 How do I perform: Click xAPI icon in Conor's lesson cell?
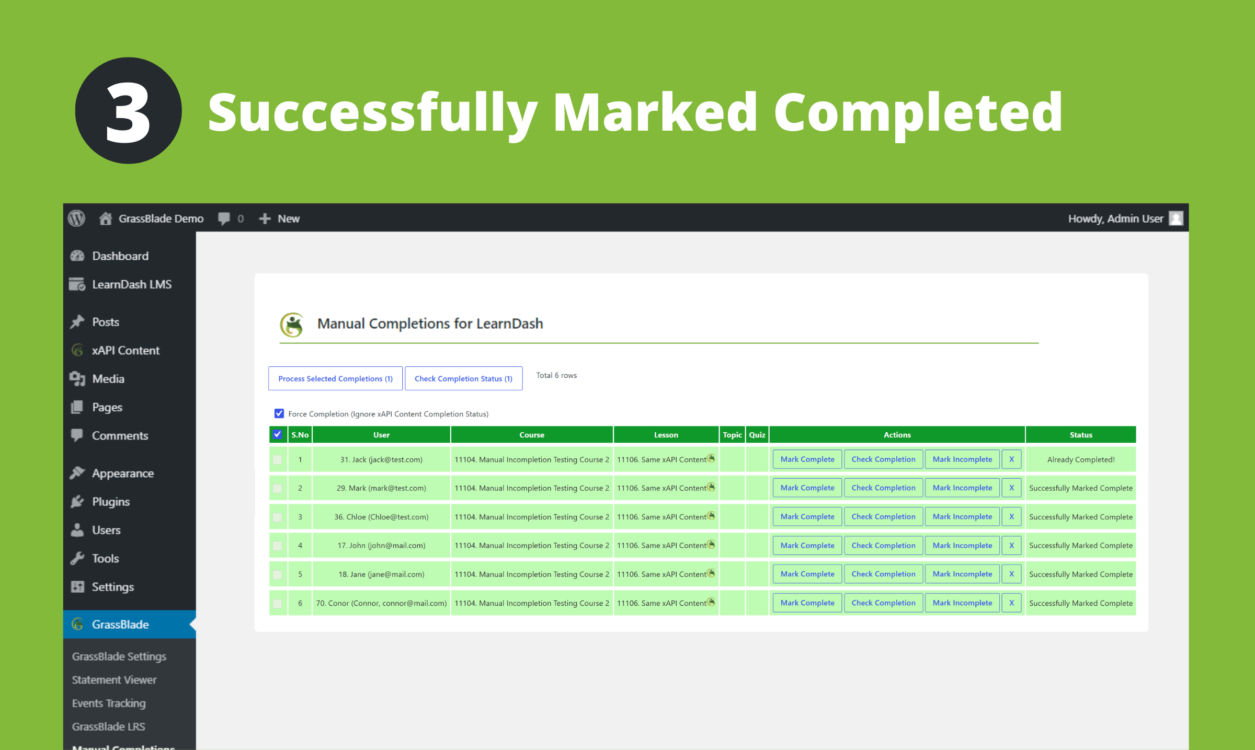[x=711, y=602]
